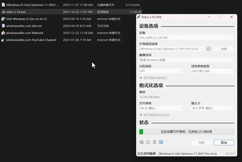Open the 文件系统 FAT32 dropdown
Screen dimensions: 242x162
tap(160, 108)
